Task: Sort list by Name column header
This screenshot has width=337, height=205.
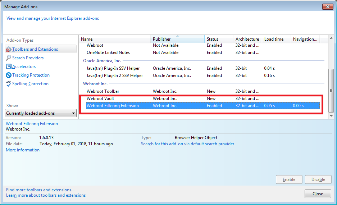Action: point(115,39)
